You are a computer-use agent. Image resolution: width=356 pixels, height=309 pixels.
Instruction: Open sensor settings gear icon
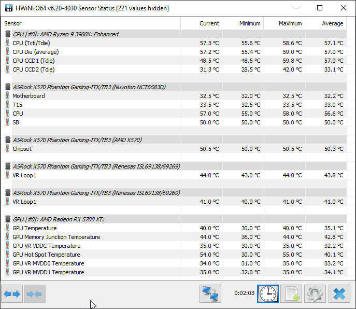pyautogui.click(x=315, y=294)
